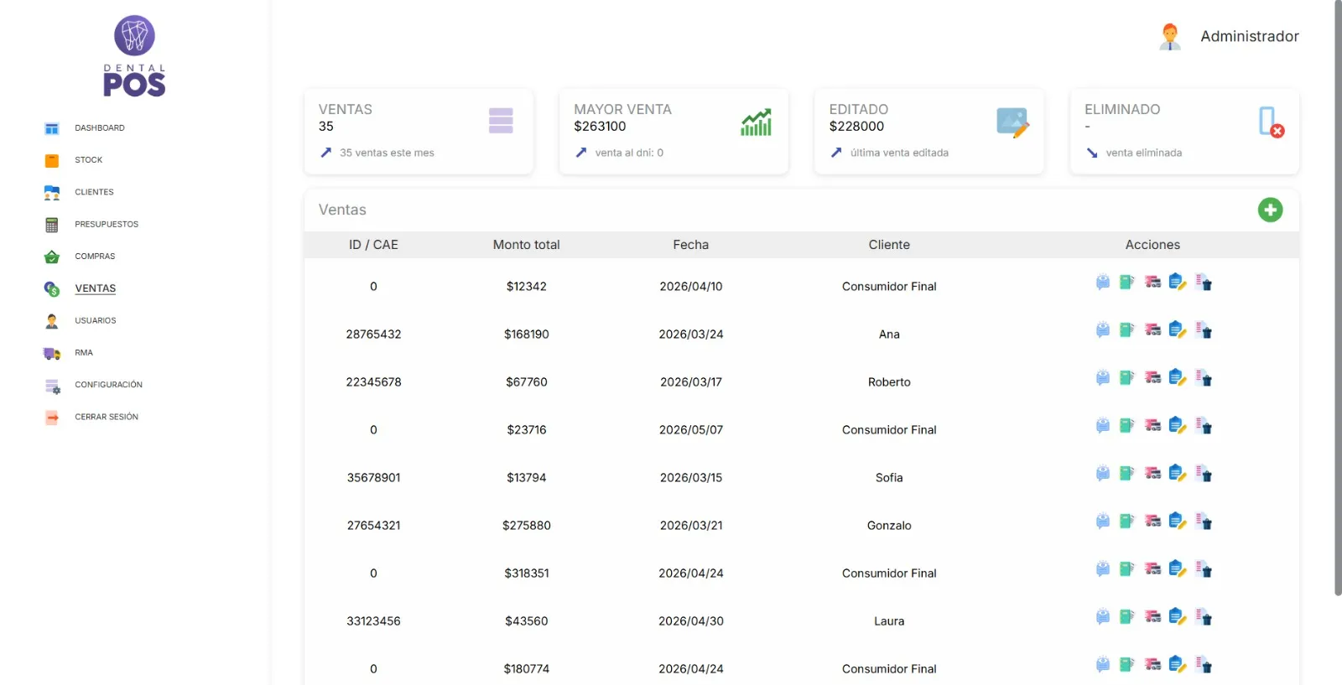This screenshot has height=685, width=1342.
Task: Edit Laura's $43560 sale
Action: pyautogui.click(x=1178, y=617)
